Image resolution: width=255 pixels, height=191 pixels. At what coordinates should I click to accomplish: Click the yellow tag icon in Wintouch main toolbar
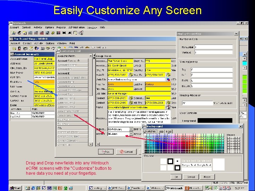click(53, 33)
